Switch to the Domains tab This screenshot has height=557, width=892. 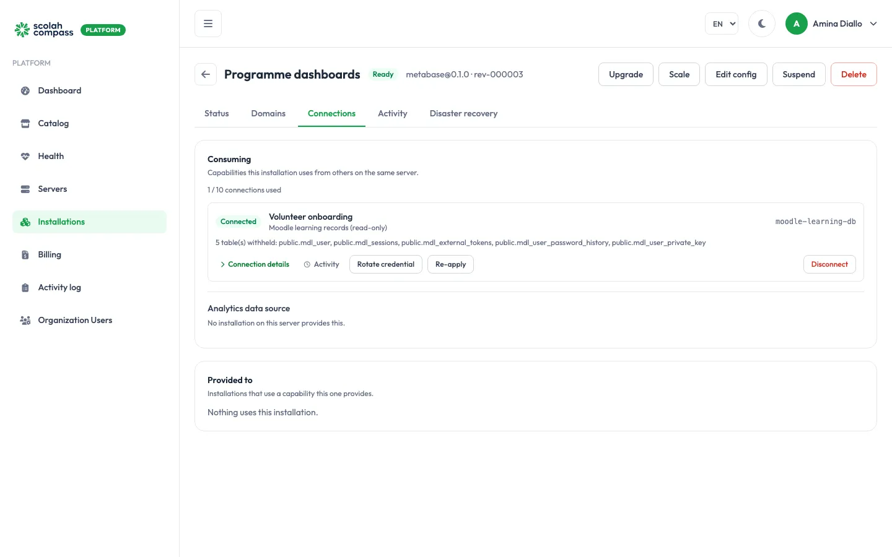point(268,113)
